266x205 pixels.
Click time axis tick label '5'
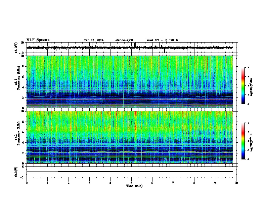pyautogui.click(x=131, y=183)
